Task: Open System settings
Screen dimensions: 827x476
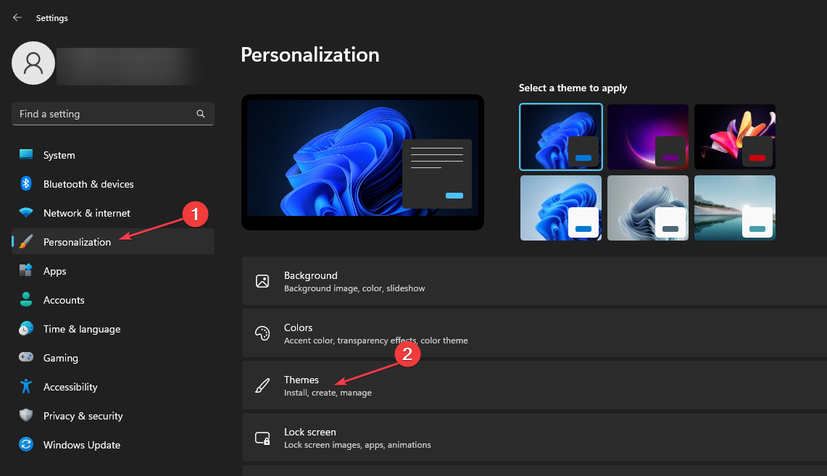Action: pyautogui.click(x=113, y=155)
